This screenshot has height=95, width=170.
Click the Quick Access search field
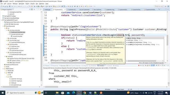point(159,6)
